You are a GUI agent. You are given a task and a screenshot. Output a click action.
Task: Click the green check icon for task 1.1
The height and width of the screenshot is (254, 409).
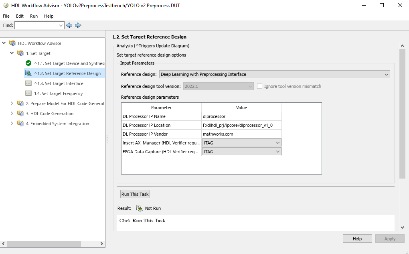tap(28, 63)
